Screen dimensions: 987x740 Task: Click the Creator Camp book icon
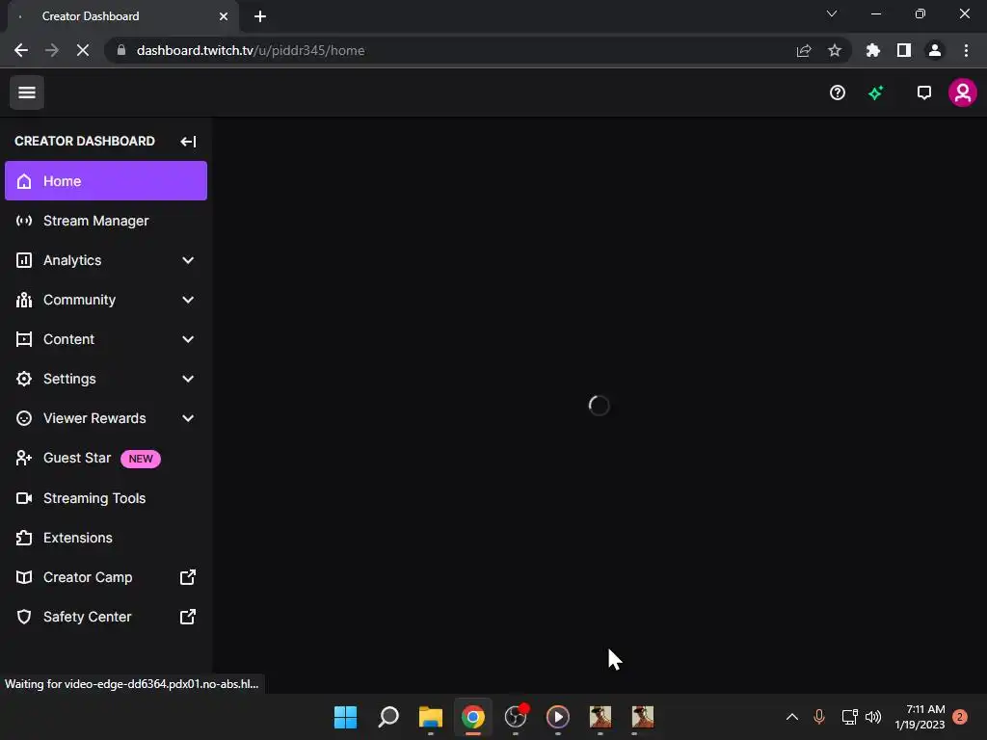(24, 578)
